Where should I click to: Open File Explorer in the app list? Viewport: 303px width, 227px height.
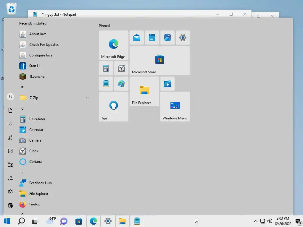(54, 193)
